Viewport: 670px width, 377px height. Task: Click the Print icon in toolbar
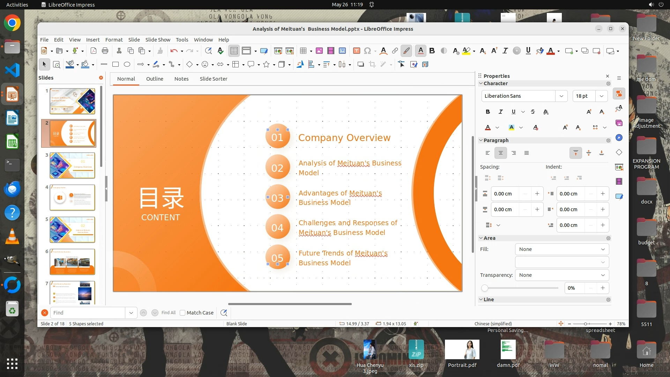105,51
